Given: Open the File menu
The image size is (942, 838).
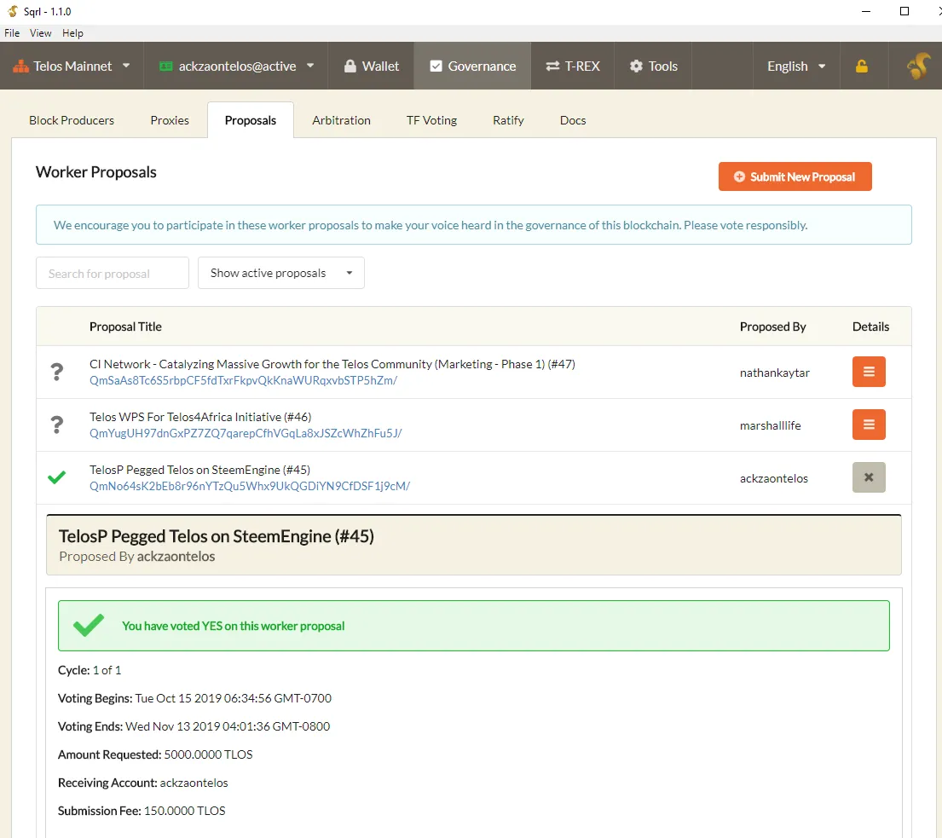Looking at the screenshot, I should (12, 33).
